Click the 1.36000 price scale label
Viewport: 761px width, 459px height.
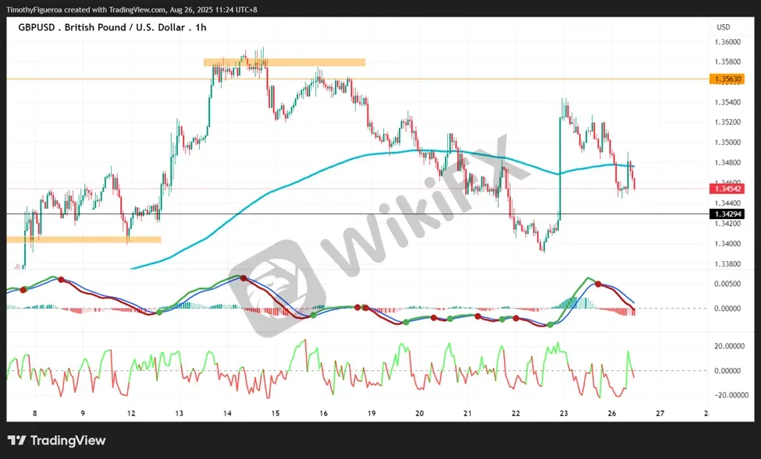[x=727, y=42]
